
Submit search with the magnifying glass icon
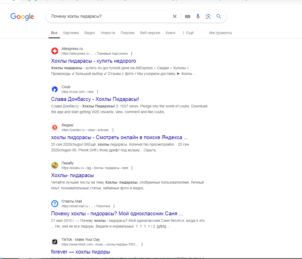pyautogui.click(x=219, y=16)
